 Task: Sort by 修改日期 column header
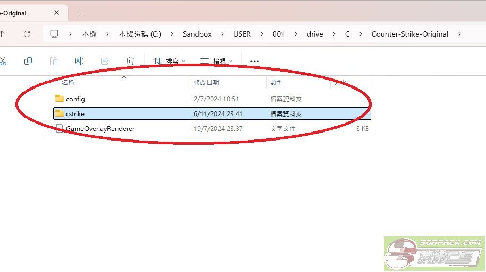tap(206, 83)
